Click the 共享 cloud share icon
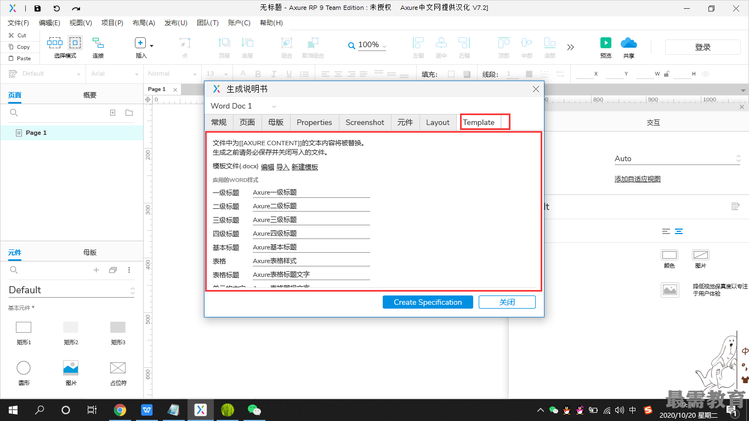The width and height of the screenshot is (749, 421). 628,43
